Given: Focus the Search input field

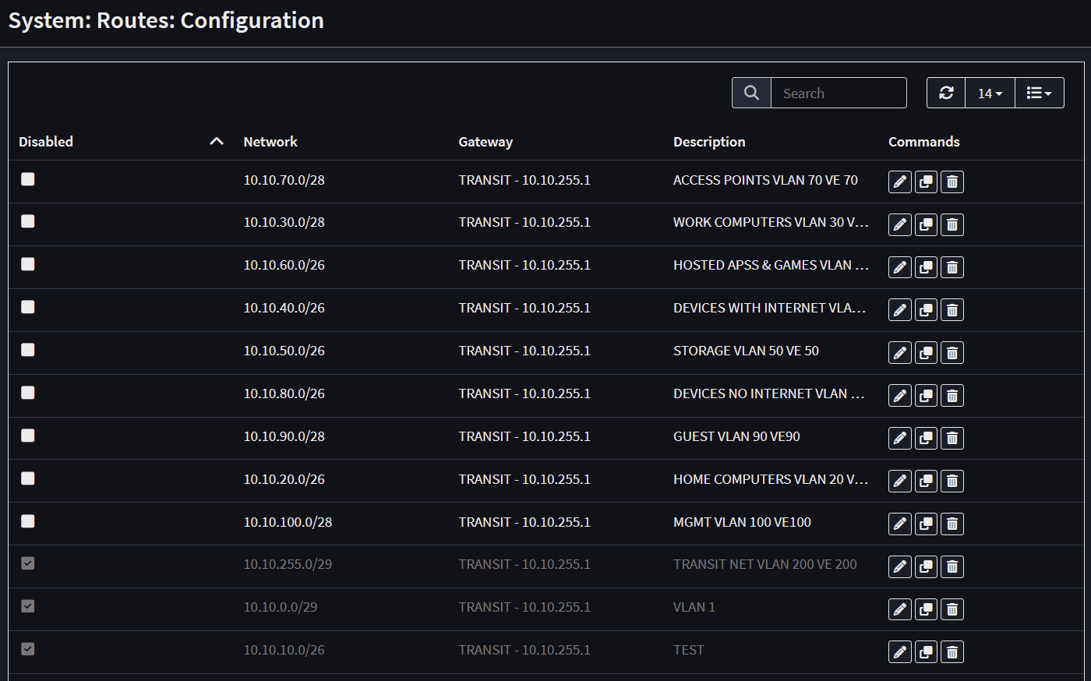Looking at the screenshot, I should (839, 93).
